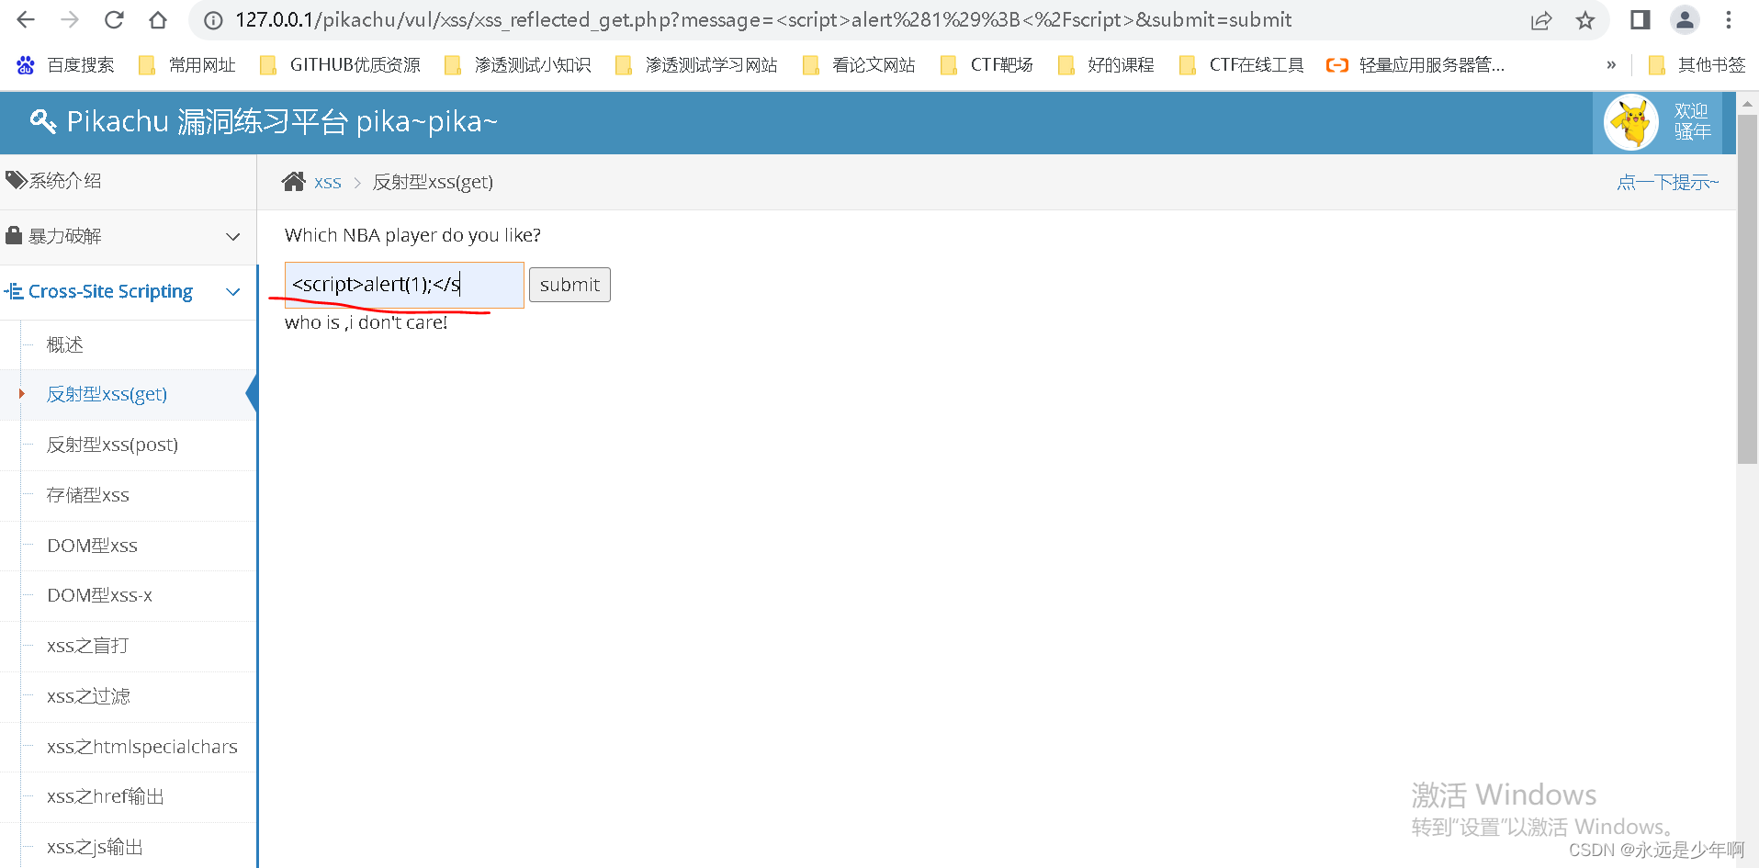Open CTF靶场 bookmark folder
Screen dimensions: 1759x868
point(987,64)
